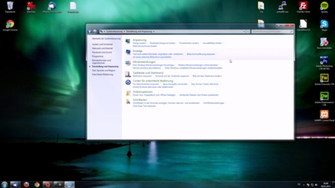Click Schriftarteneinstellungen link
This screenshot has width=335, height=188.
pyautogui.click(x=214, y=103)
